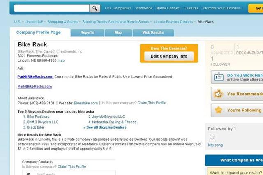Go to U.S. breadcrumb link

pyautogui.click(x=17, y=22)
